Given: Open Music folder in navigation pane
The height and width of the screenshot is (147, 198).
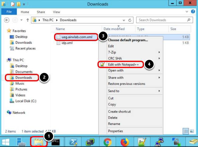Looking at the screenshot, I should click(20, 84).
